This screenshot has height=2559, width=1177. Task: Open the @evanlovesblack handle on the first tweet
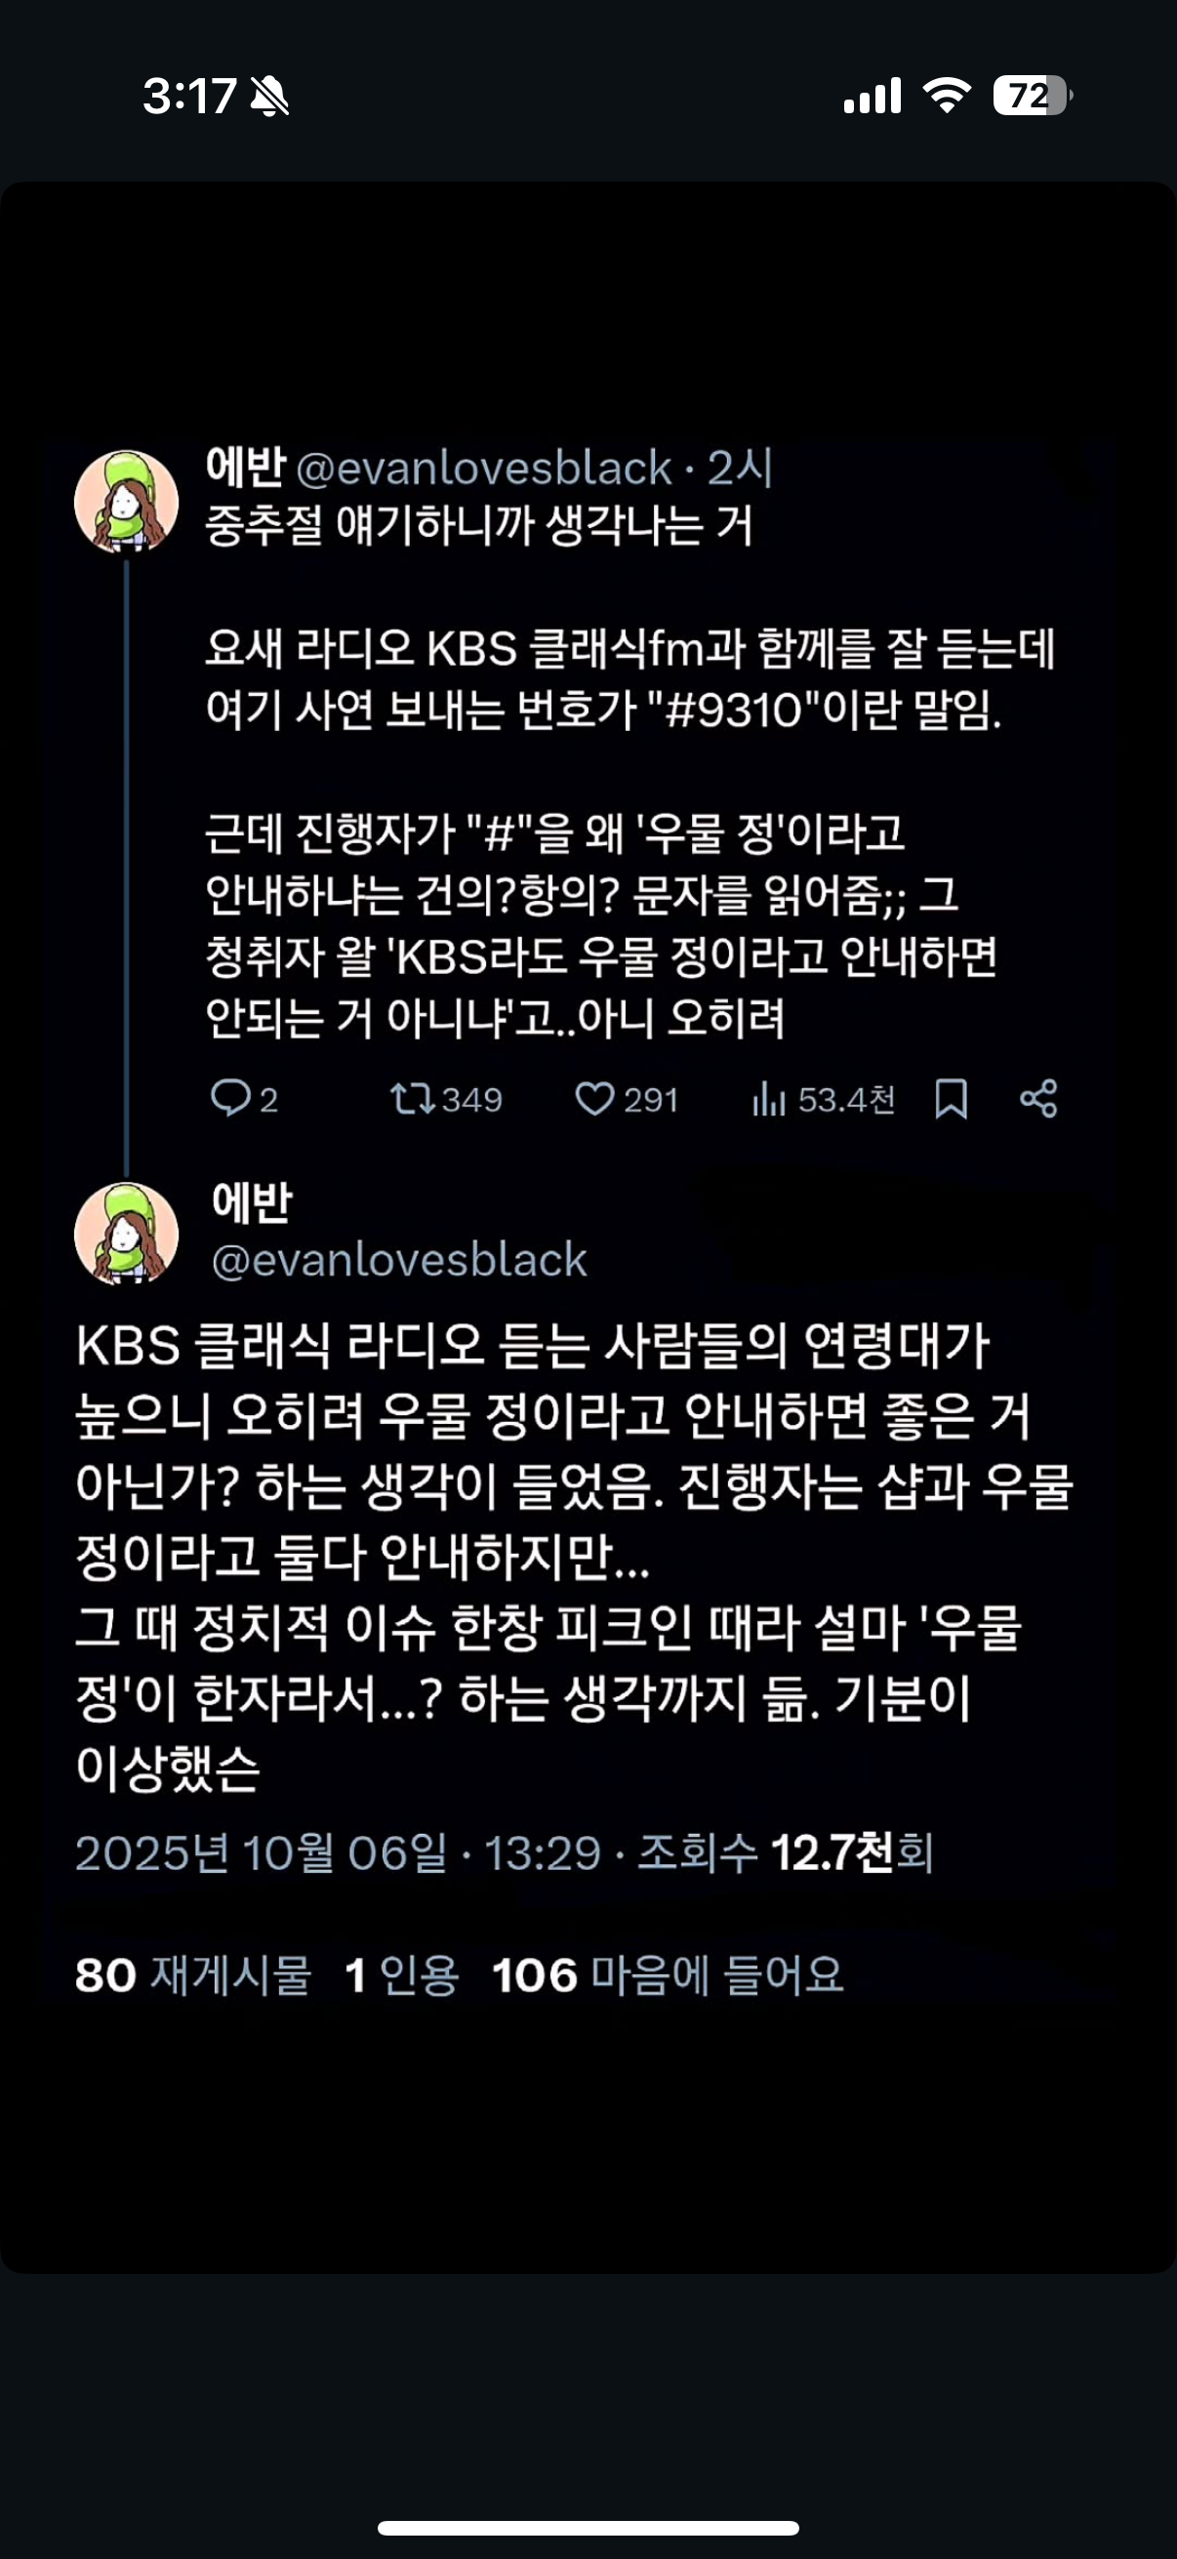(x=484, y=467)
